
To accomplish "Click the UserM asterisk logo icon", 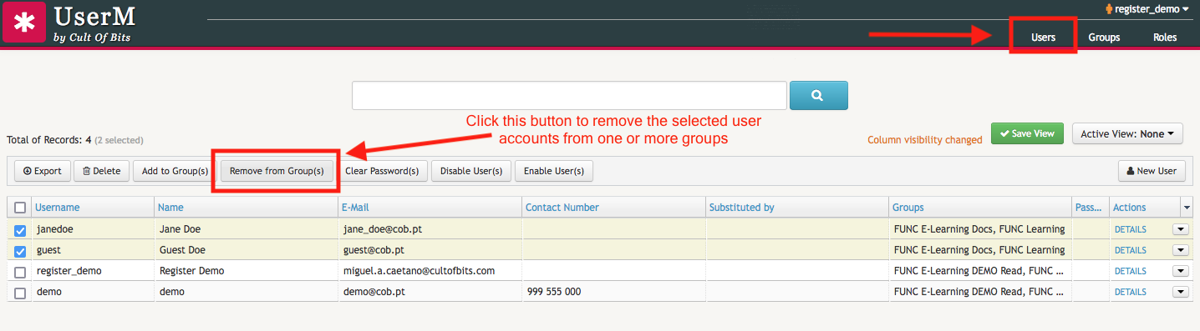I will (x=23, y=23).
